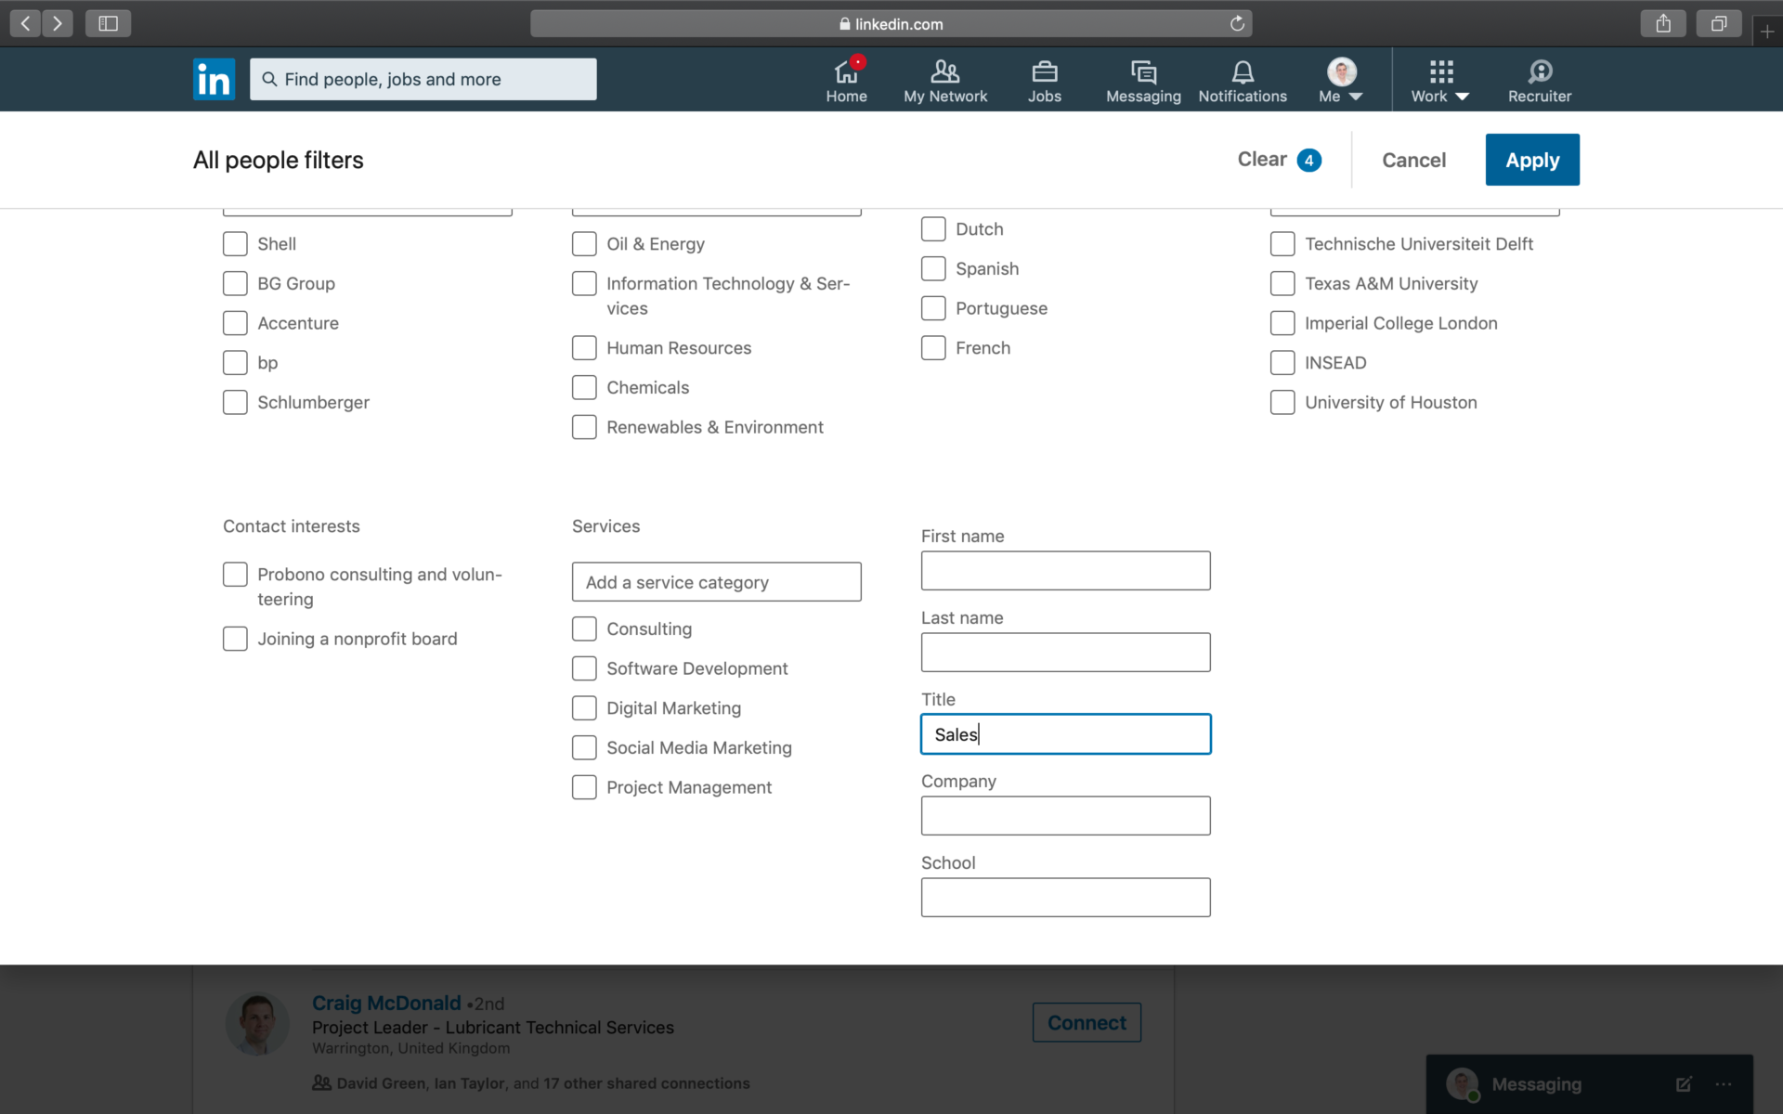The image size is (1783, 1114).
Task: Check the Shell company checkbox
Action: tap(235, 244)
